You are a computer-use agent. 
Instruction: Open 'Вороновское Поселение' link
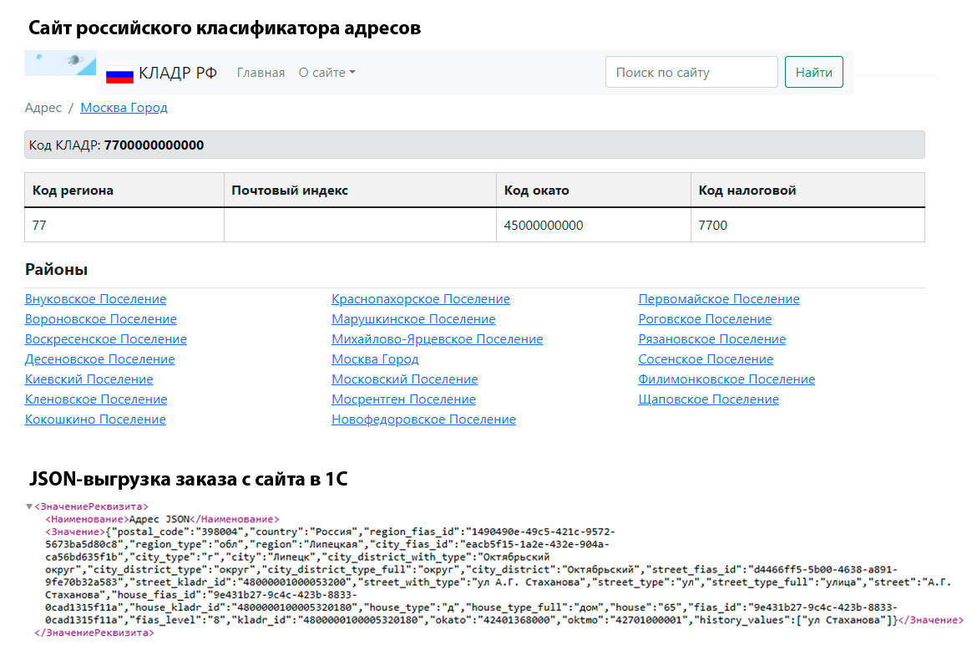[x=100, y=319]
